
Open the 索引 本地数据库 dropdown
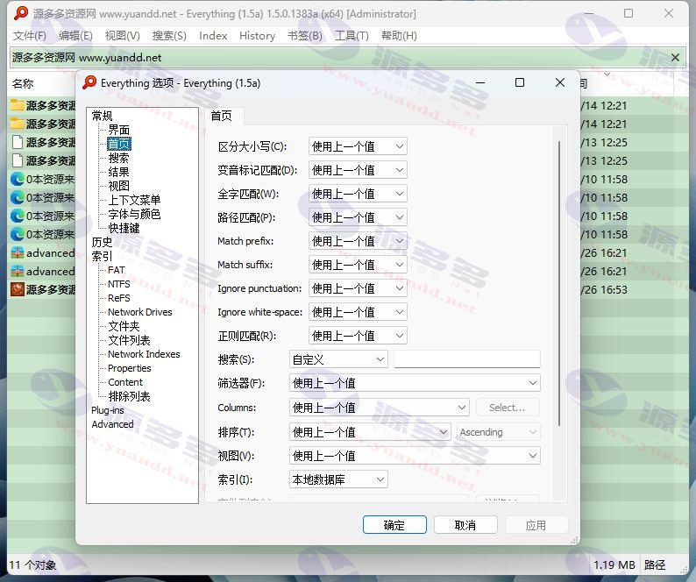tap(338, 479)
